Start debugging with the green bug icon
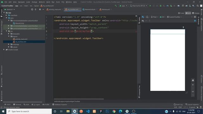The width and height of the screenshot is (203, 114). tap(160, 6)
